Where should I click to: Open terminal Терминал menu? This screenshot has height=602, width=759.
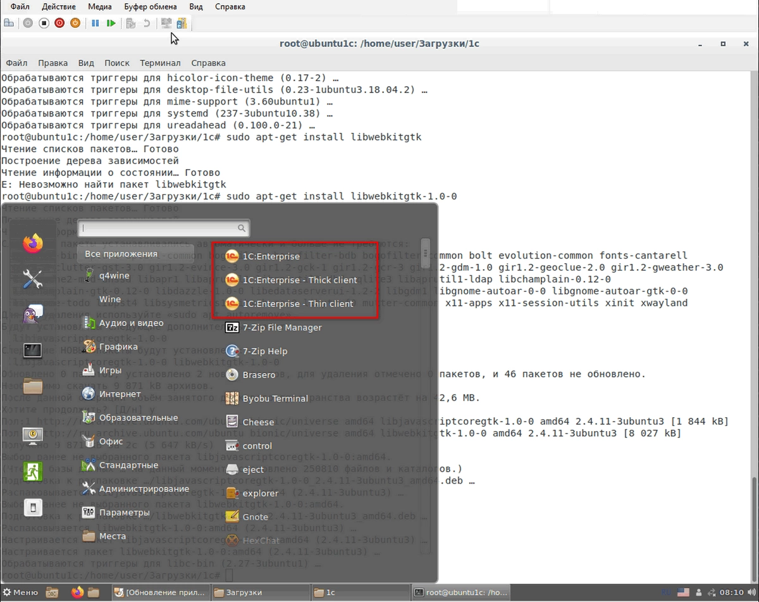tap(160, 63)
